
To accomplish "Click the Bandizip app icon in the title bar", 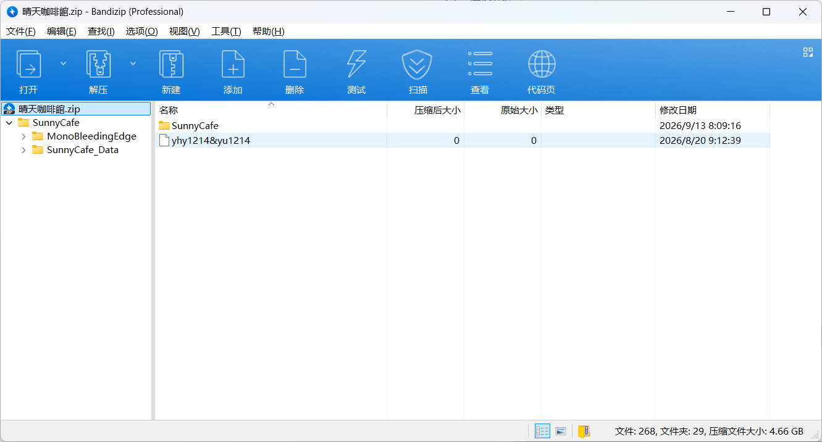I will [12, 12].
